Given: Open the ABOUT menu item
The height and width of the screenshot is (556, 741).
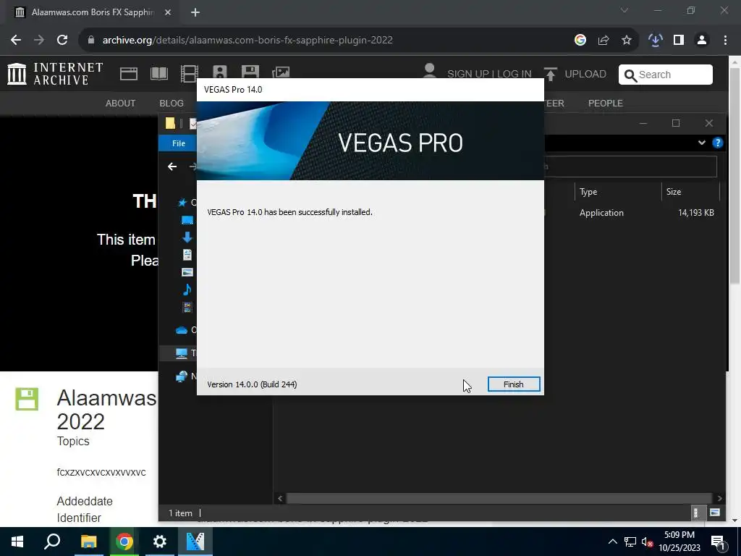Looking at the screenshot, I should click(x=121, y=103).
